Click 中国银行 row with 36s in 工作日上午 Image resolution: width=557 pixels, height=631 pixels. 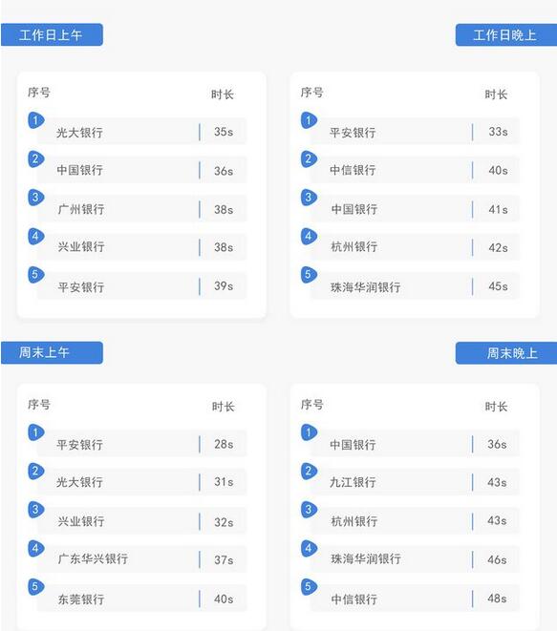(x=141, y=170)
